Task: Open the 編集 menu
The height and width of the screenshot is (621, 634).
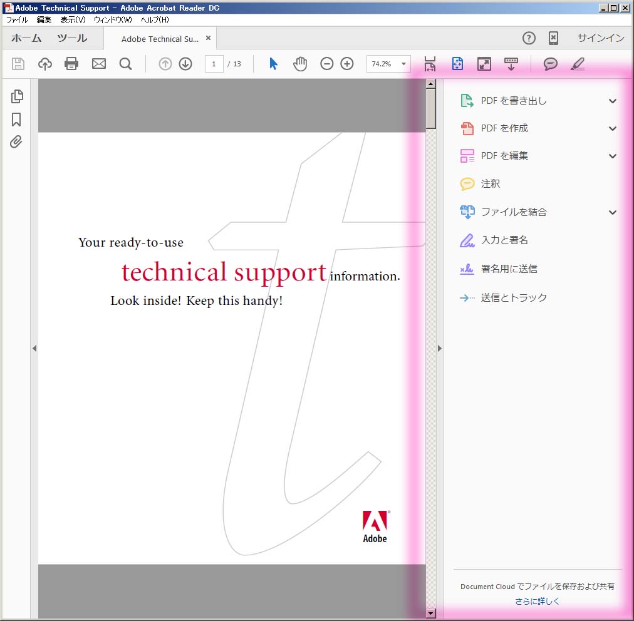Action: click(x=44, y=20)
